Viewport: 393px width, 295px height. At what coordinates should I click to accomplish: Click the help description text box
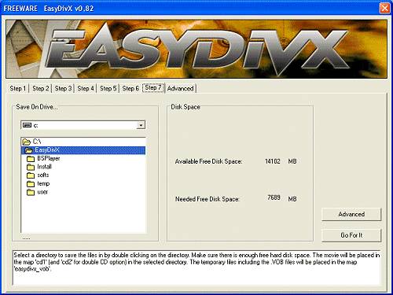tap(196, 267)
